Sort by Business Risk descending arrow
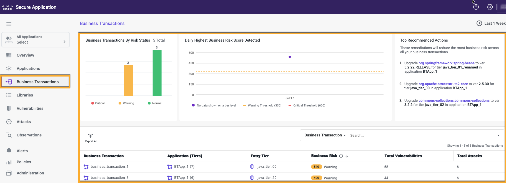Viewport: 506px width, 183px height. pyautogui.click(x=347, y=156)
